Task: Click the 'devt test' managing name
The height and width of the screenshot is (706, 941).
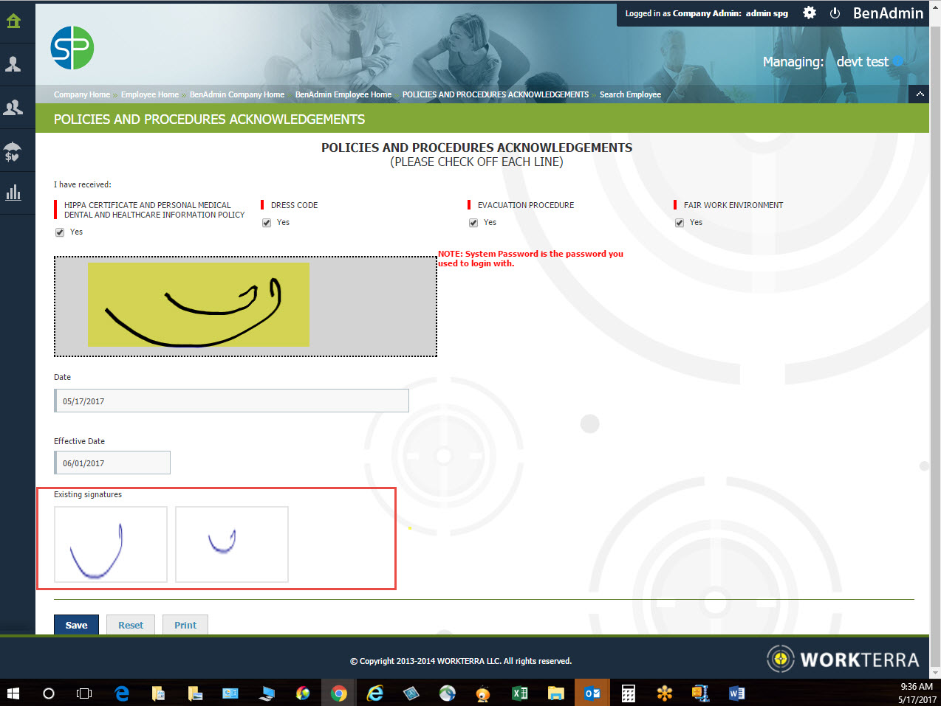Action: tap(862, 62)
